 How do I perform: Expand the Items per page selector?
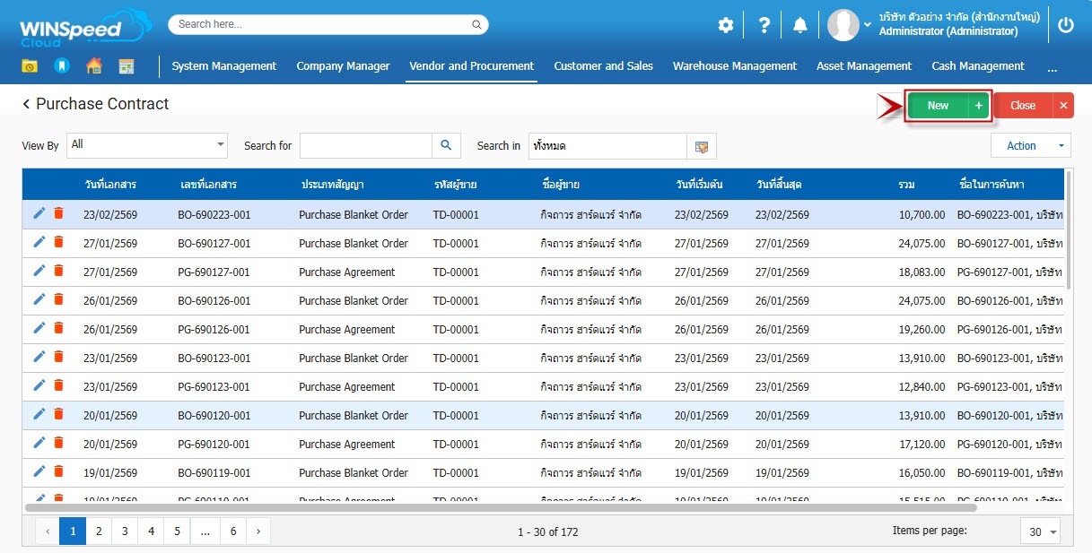pyautogui.click(x=1040, y=531)
